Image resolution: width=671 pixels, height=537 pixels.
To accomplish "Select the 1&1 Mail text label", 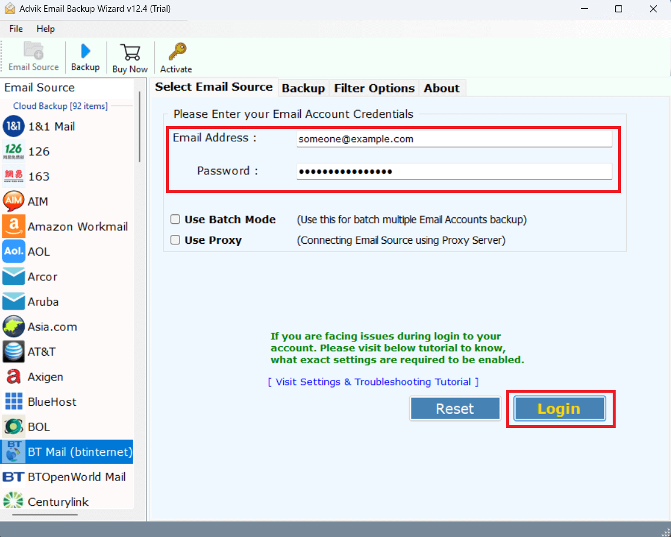I will (x=51, y=127).
